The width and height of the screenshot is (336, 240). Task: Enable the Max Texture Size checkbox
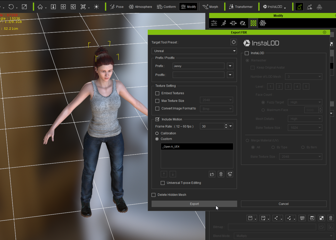click(157, 101)
